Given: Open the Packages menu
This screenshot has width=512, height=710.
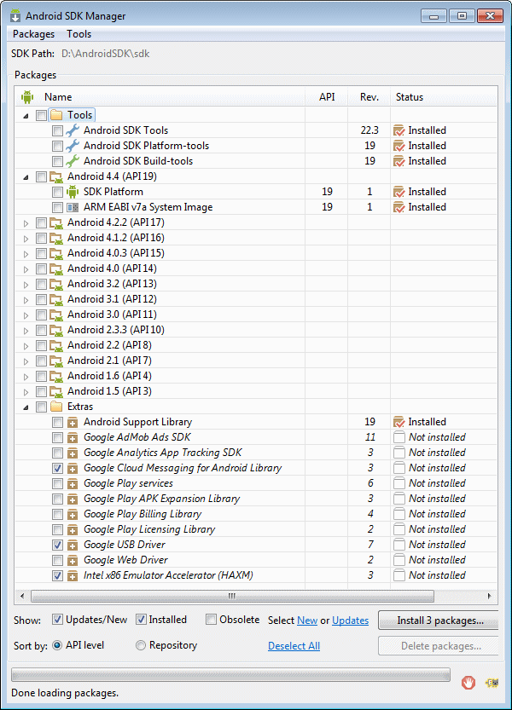Looking at the screenshot, I should (x=33, y=34).
